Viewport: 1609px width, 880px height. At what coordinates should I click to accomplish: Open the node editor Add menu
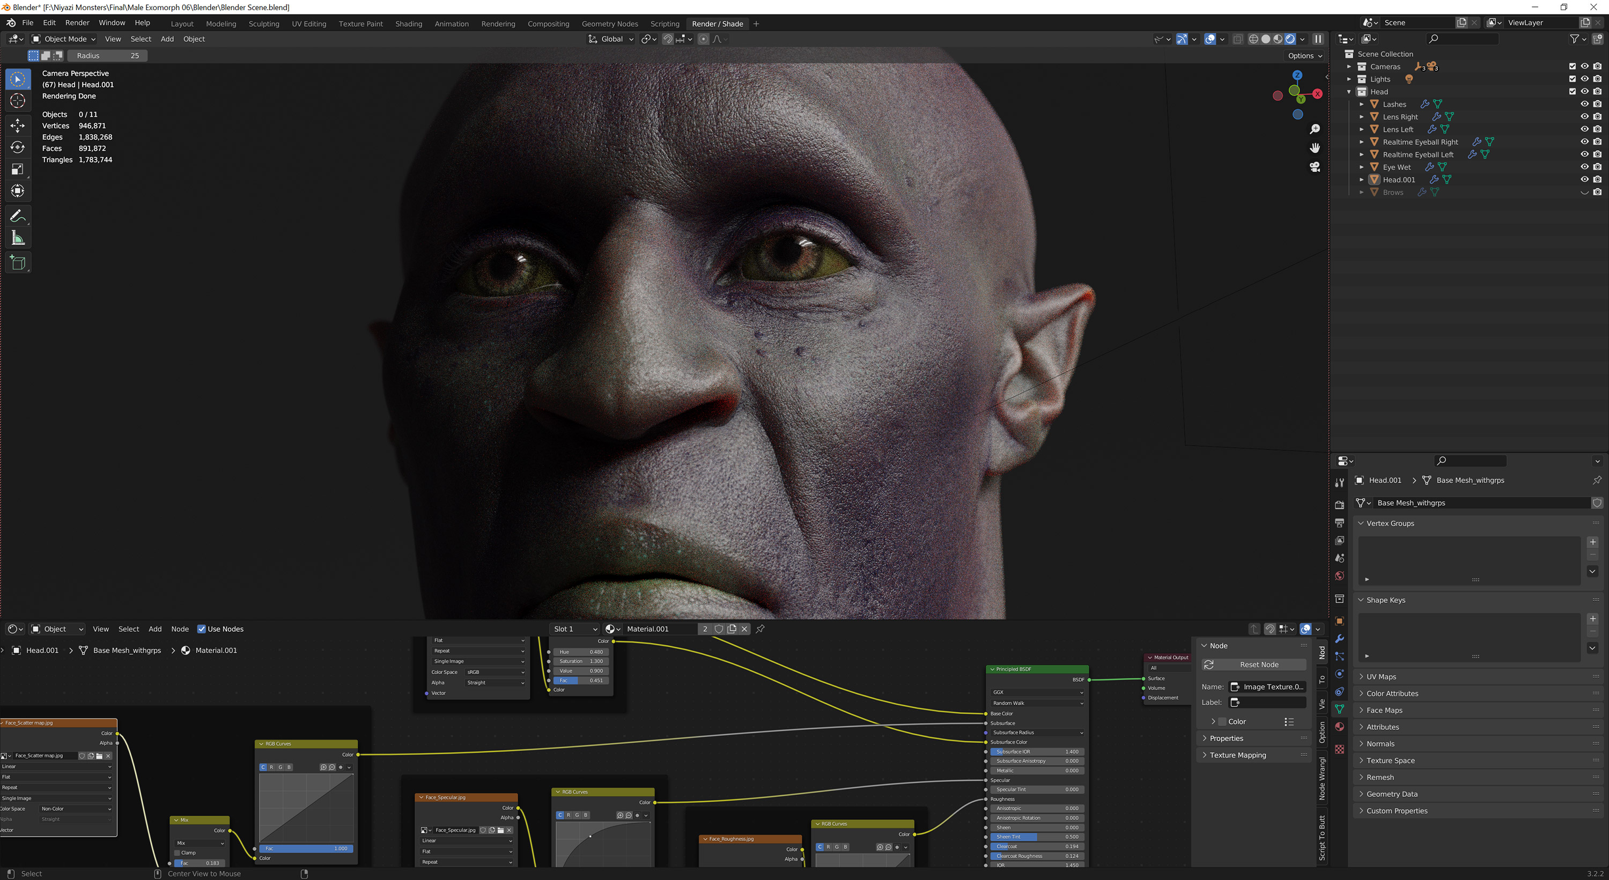point(155,629)
